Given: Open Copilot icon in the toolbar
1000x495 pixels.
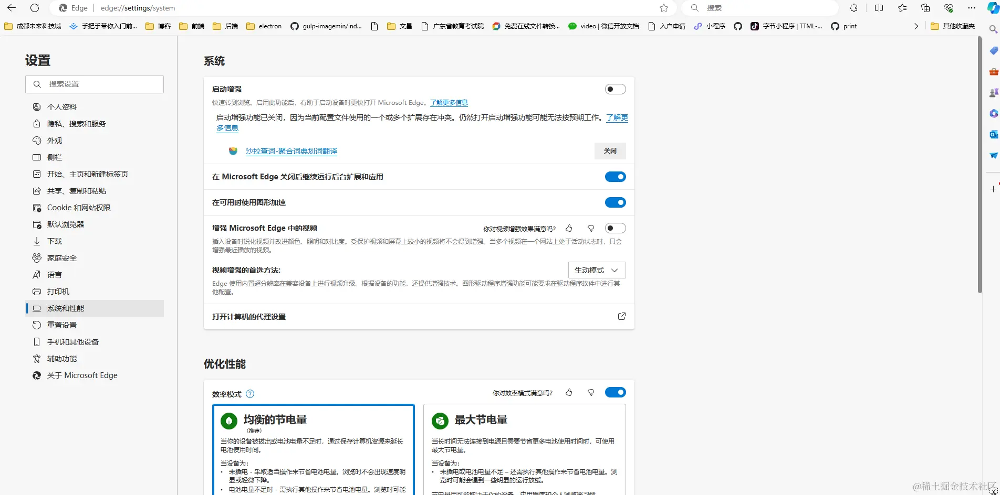Looking at the screenshot, I should pyautogui.click(x=993, y=8).
